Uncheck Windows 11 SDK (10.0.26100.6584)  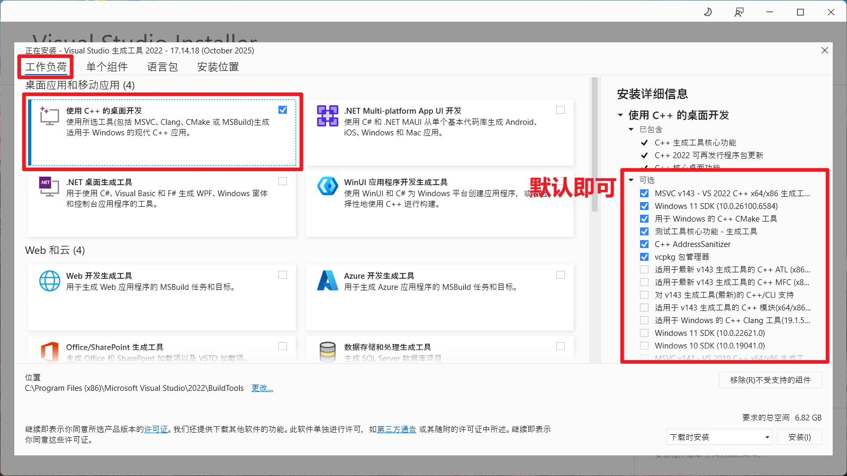[644, 206]
